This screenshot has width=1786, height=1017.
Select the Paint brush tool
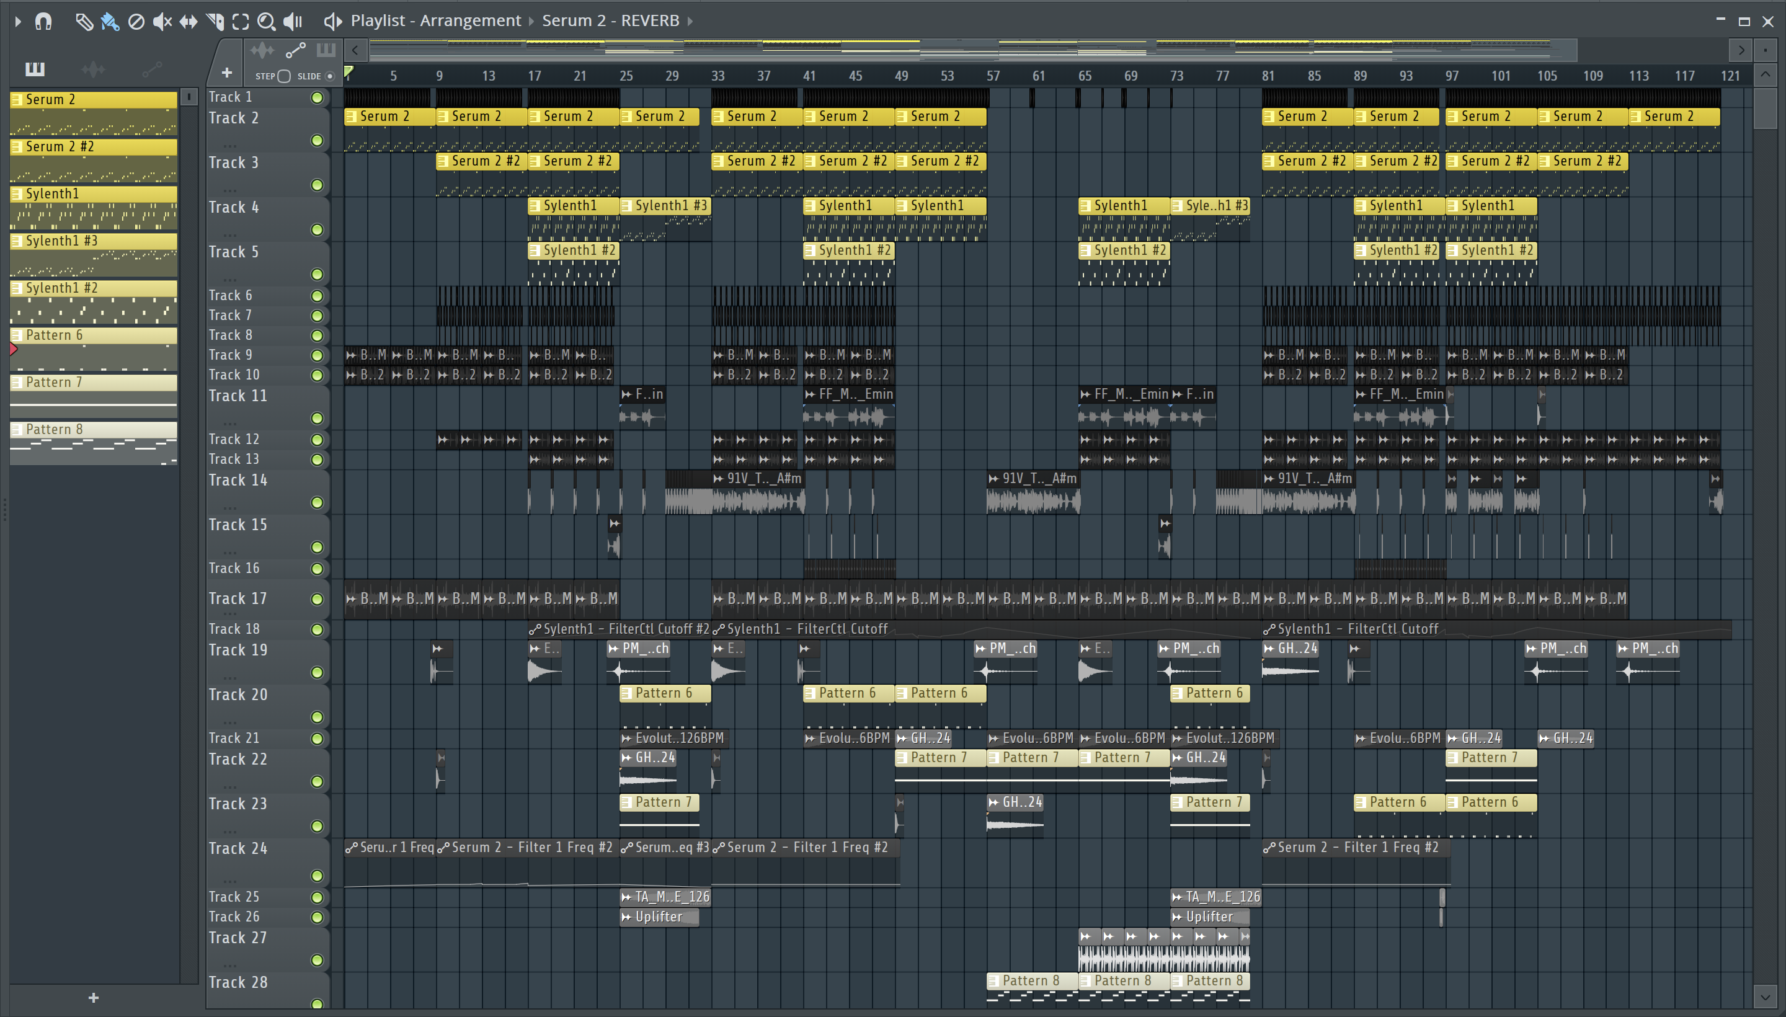click(x=110, y=22)
